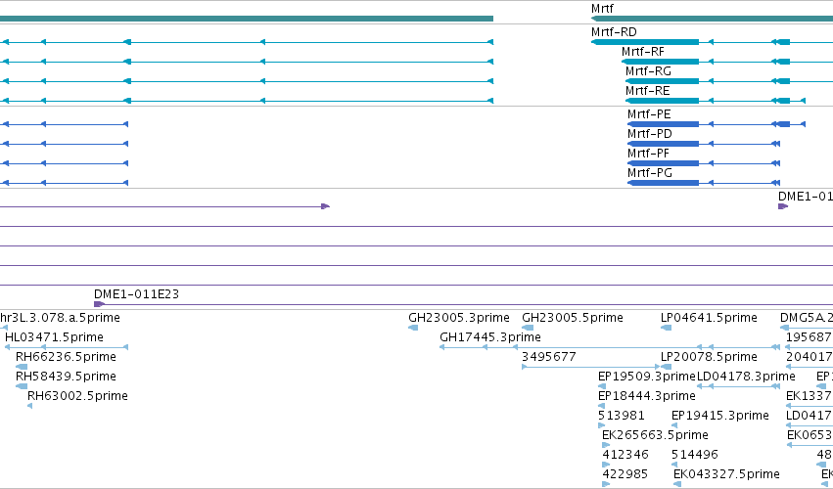Select the EP19509.3prime EST label
Screen dimensions: 833x489
647,377
